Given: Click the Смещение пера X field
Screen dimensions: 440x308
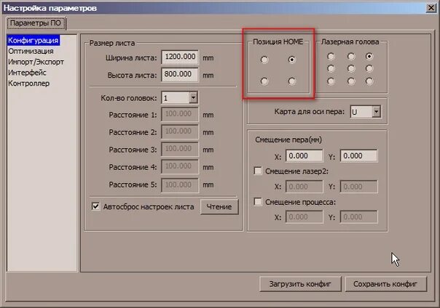Looking at the screenshot, I should click(304, 156).
